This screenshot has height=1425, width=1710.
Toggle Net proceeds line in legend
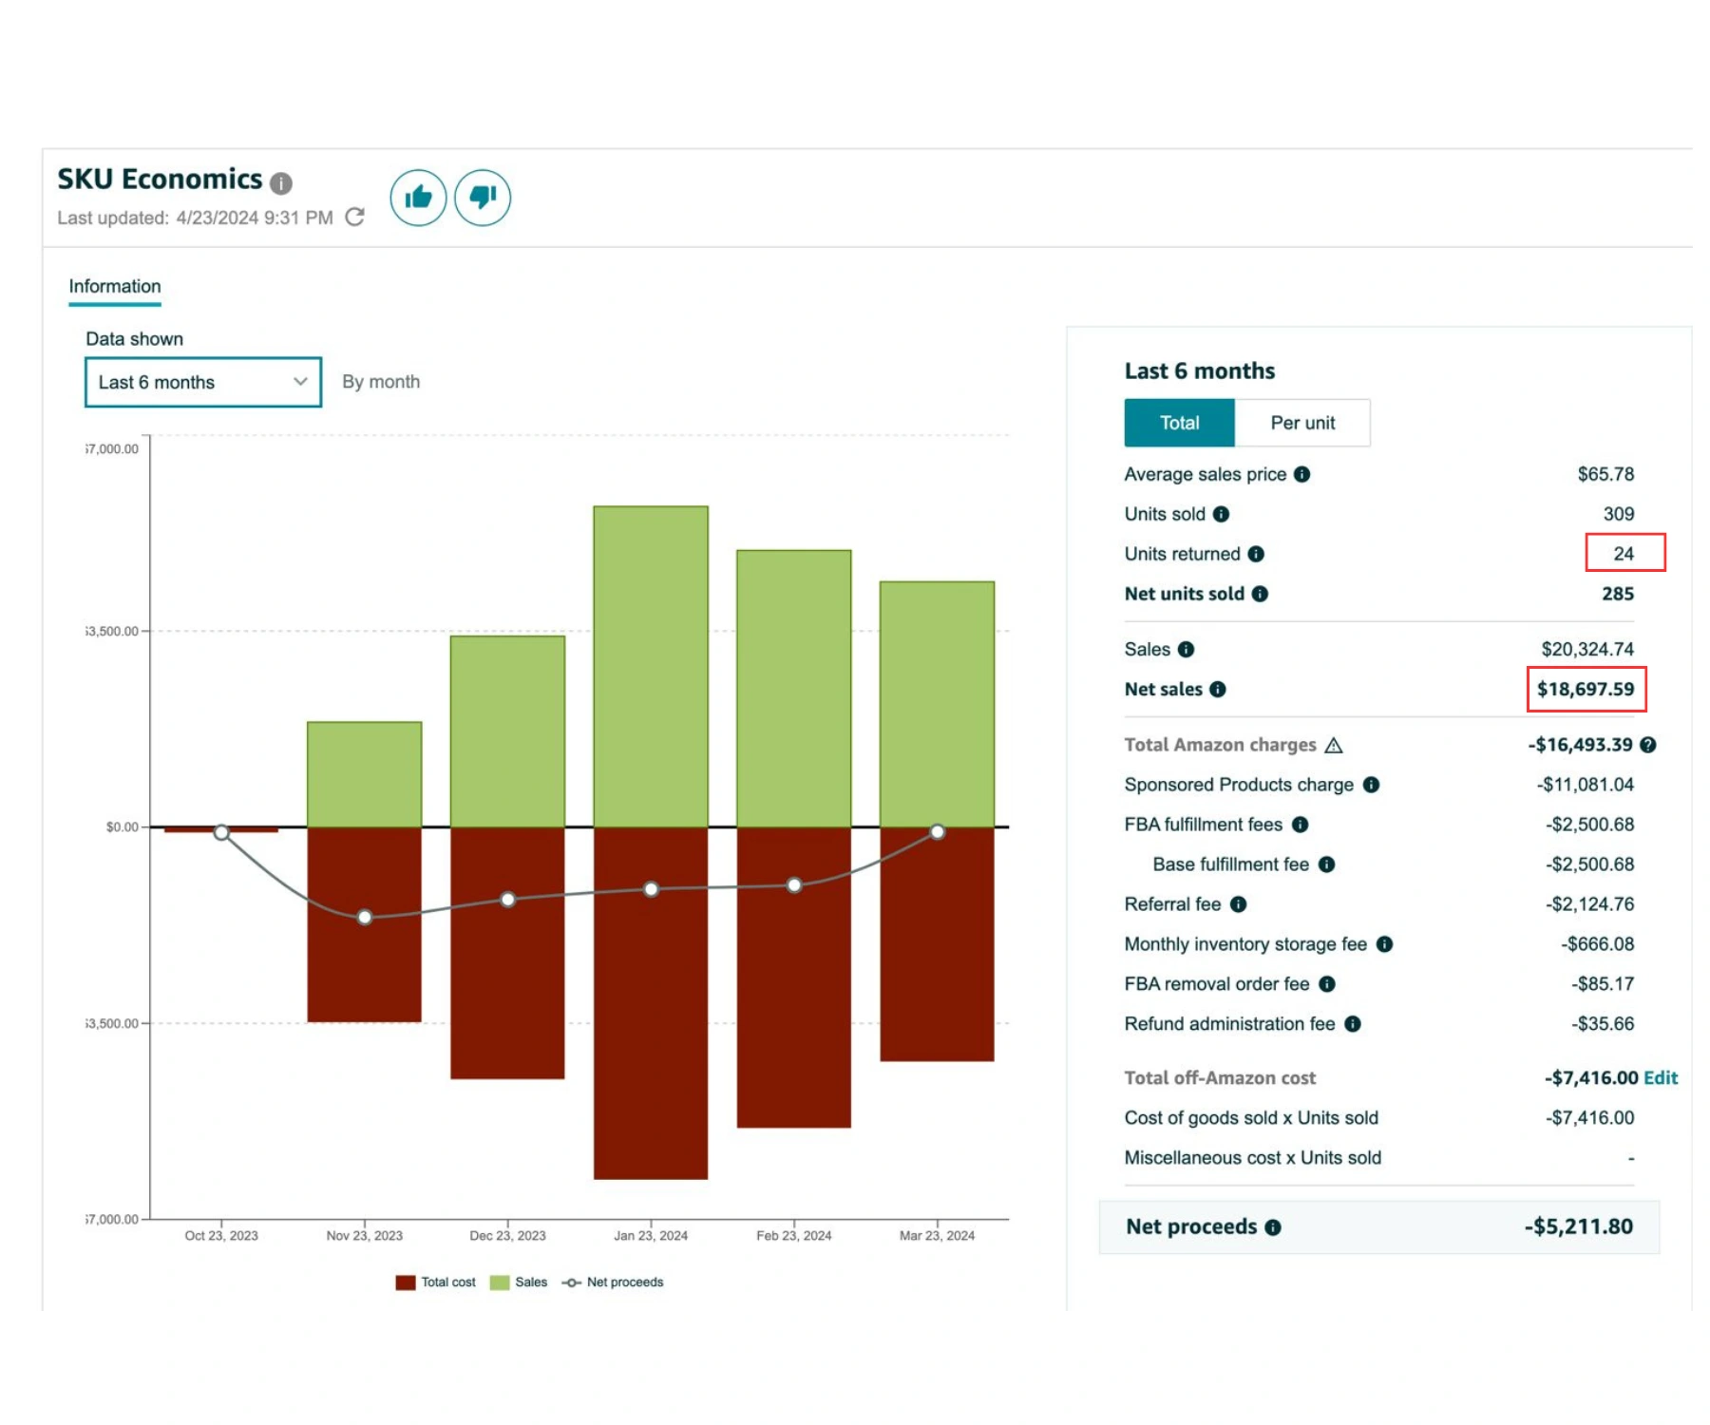click(x=613, y=1282)
